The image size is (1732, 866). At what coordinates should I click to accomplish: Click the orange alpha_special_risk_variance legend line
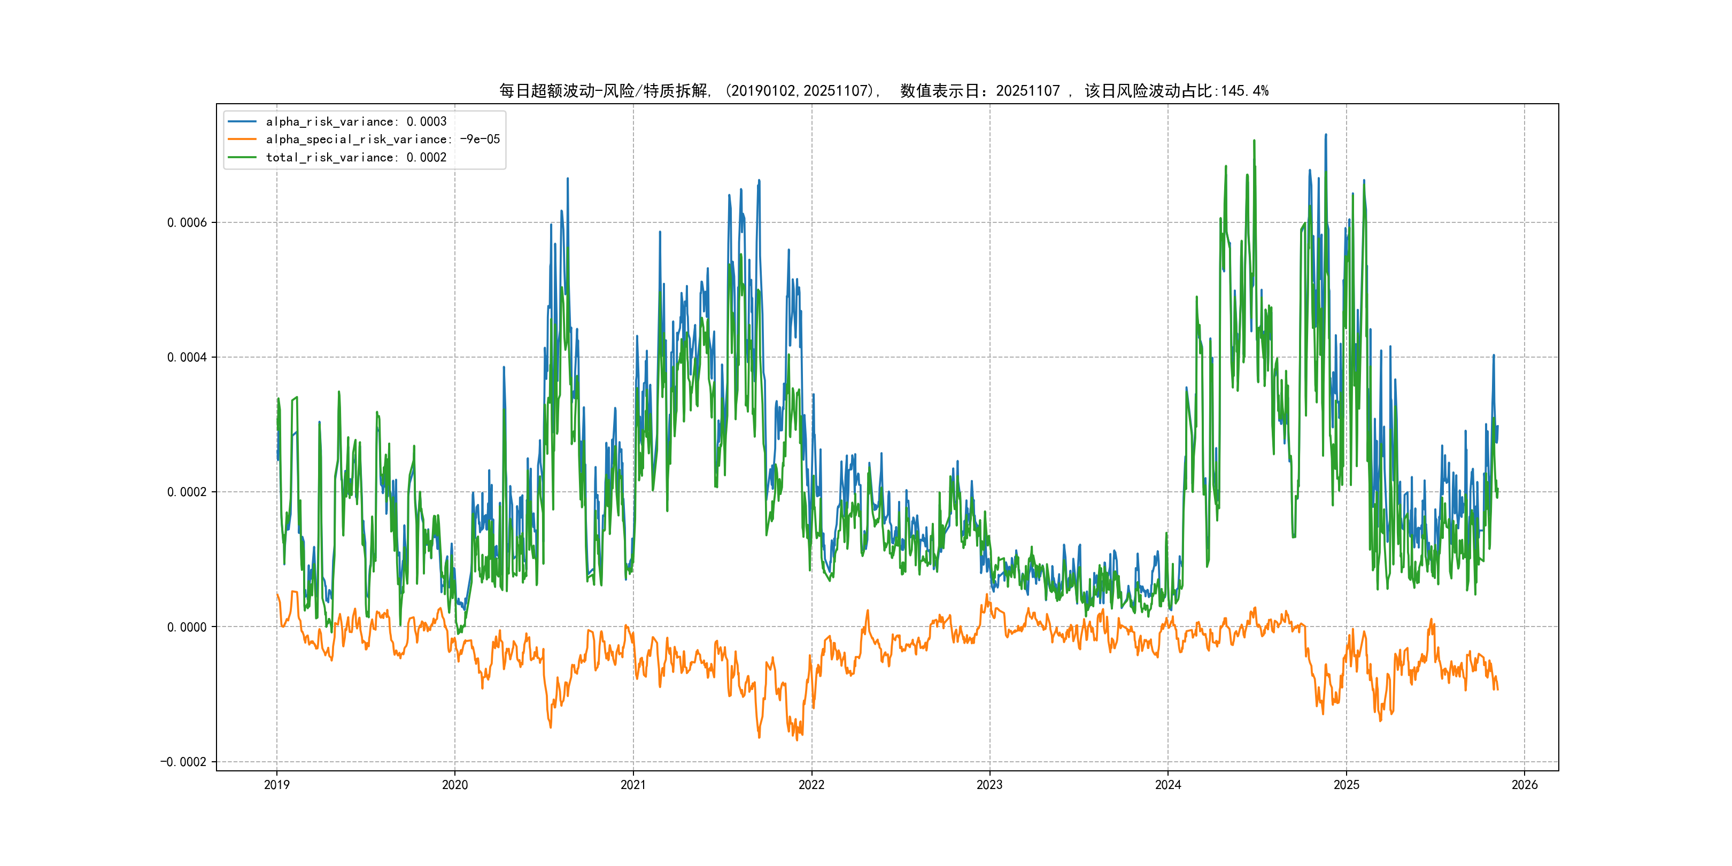pos(242,139)
